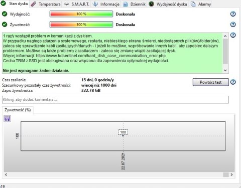
Task: Click the 'Szacunkowy pozostały czas żywotności:' label
Action: pyautogui.click(x=36, y=85)
